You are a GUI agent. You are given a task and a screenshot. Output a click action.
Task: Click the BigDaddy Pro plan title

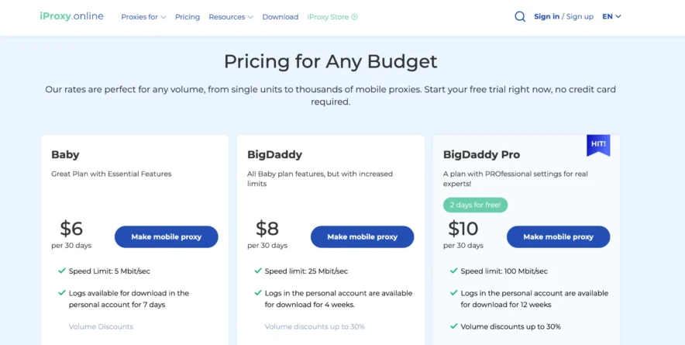tap(480, 154)
